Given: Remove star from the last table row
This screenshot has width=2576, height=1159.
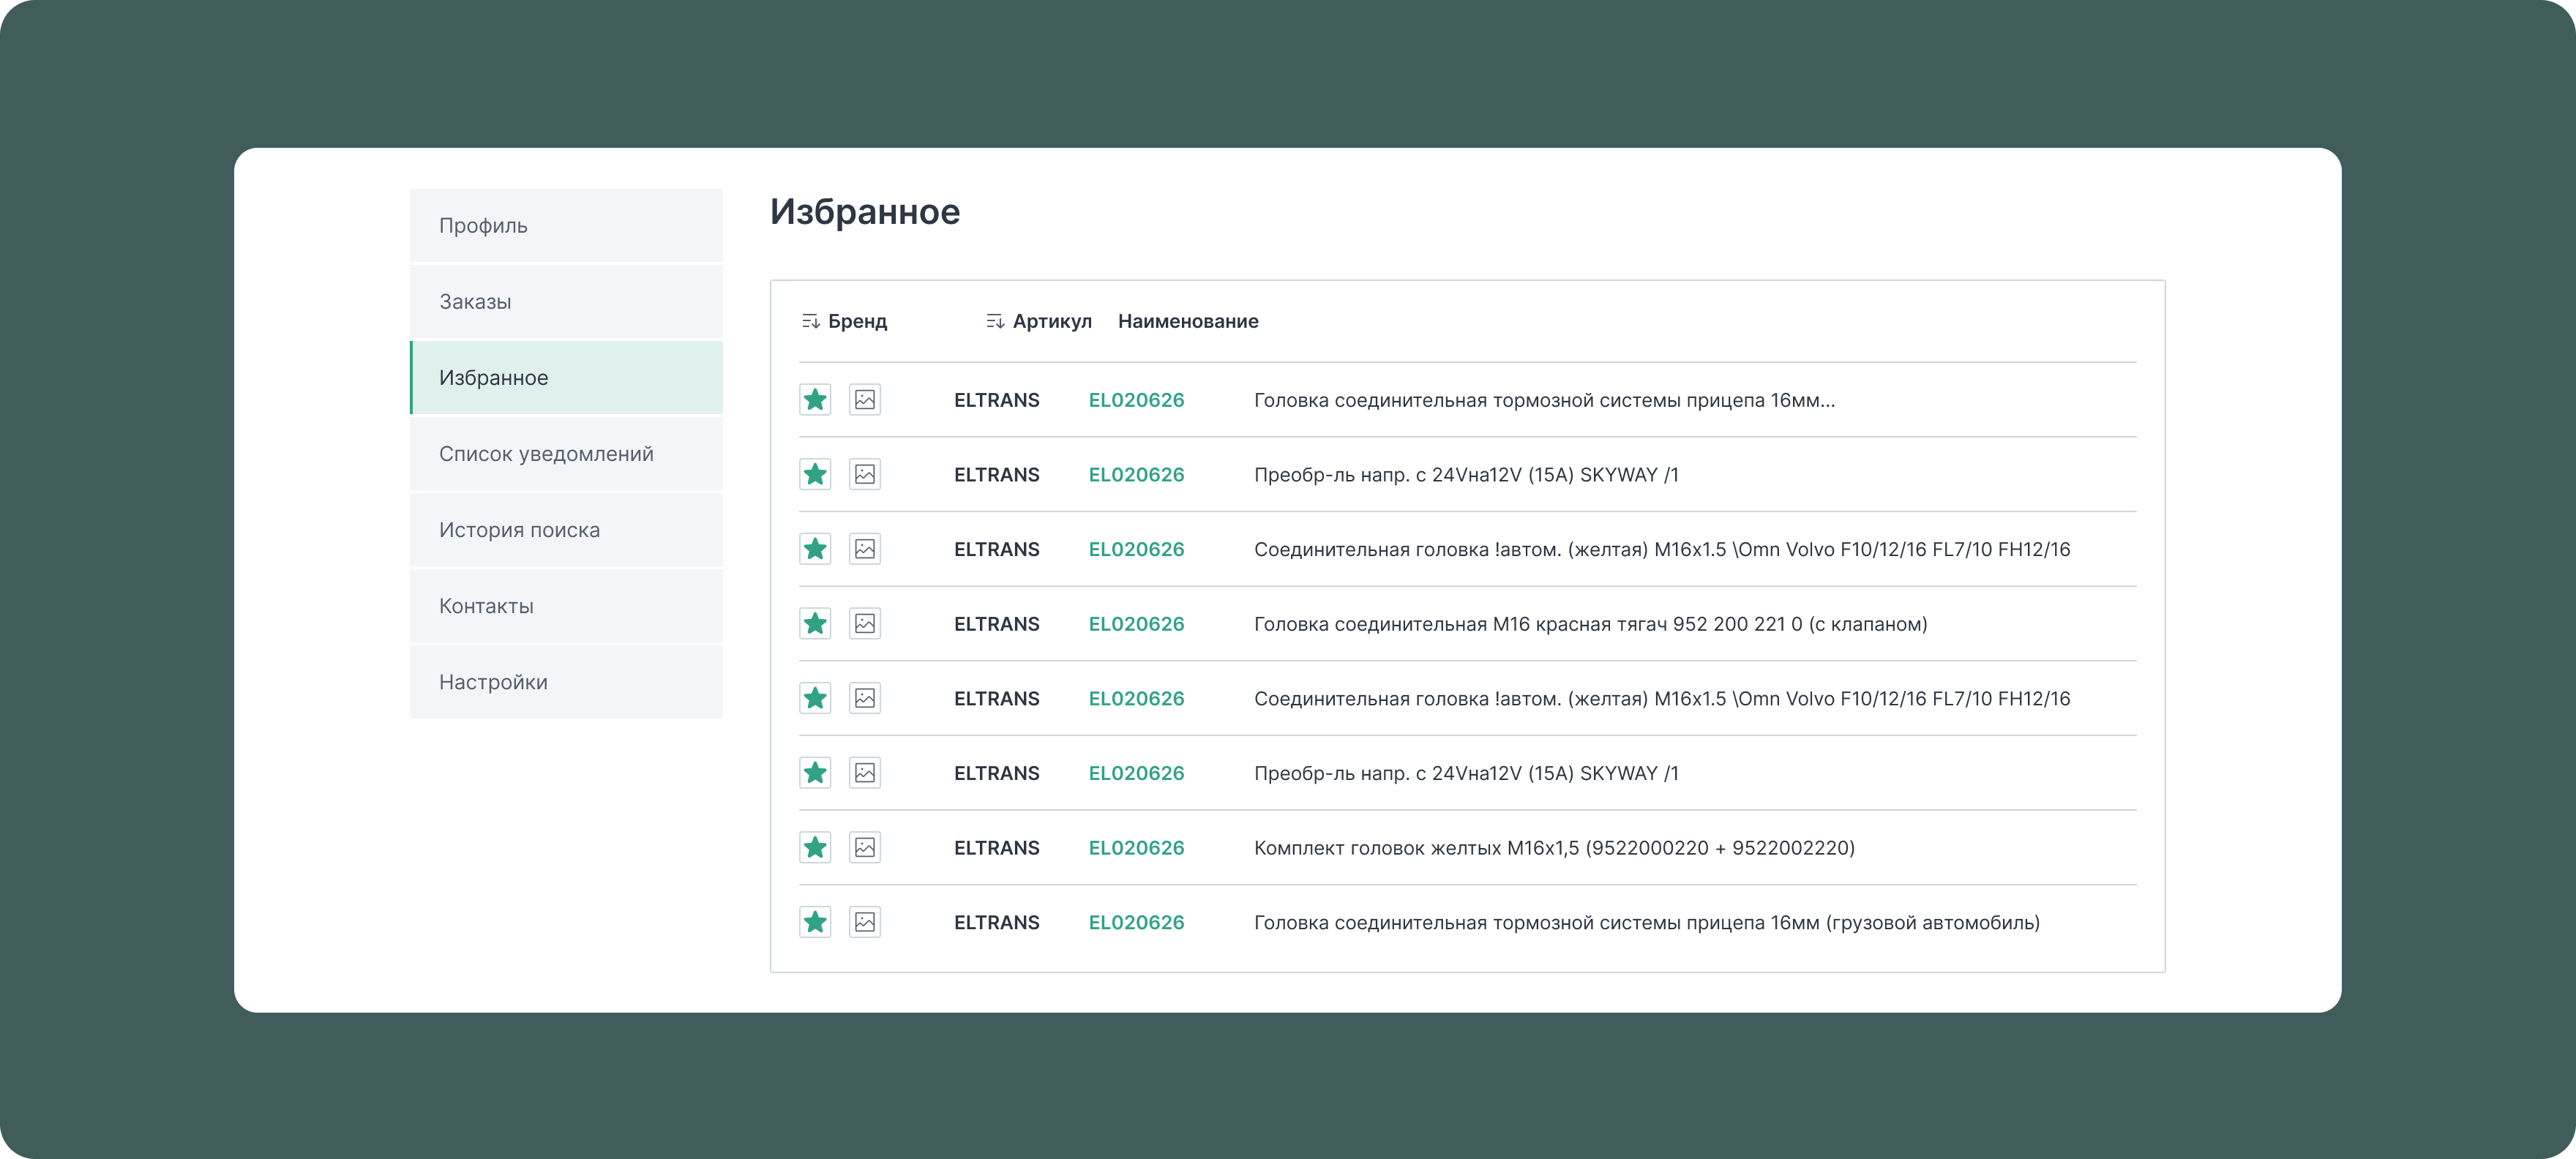Looking at the screenshot, I should pos(815,922).
